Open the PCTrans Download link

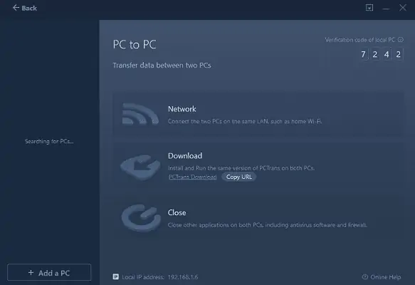click(x=192, y=177)
